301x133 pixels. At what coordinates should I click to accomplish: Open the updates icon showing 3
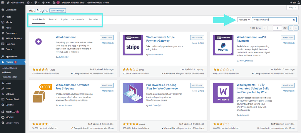[29, 3]
